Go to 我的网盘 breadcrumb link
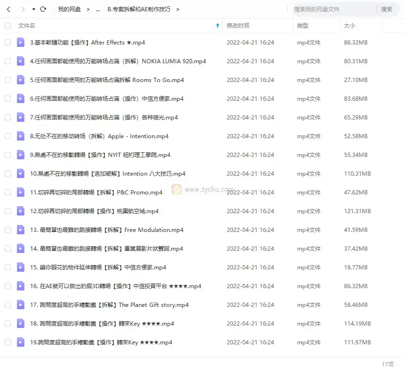 pyautogui.click(x=69, y=9)
